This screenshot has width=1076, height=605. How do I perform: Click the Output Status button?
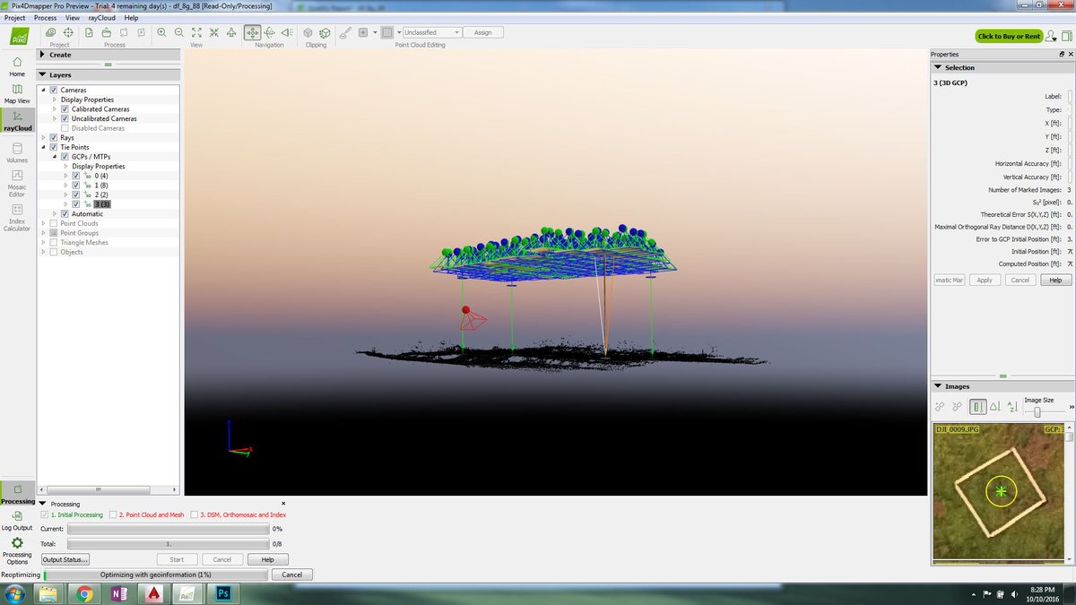point(65,559)
